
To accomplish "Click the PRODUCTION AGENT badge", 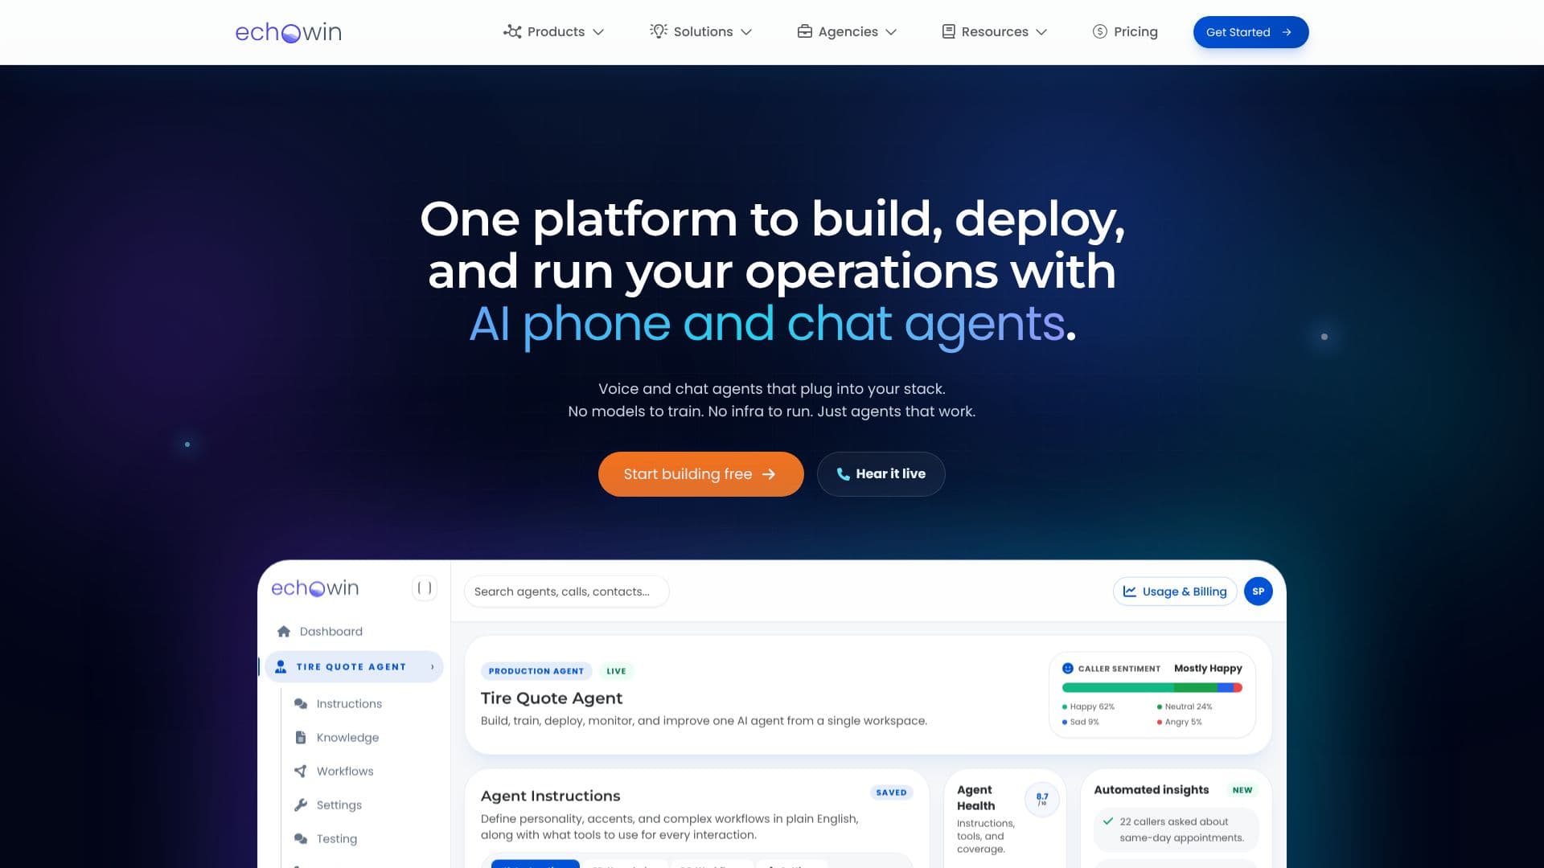I will (x=536, y=671).
